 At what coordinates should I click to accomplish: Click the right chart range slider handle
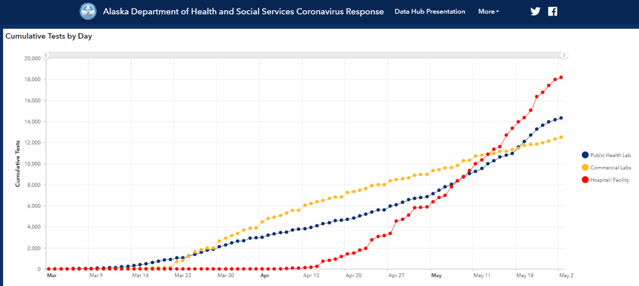(564, 55)
